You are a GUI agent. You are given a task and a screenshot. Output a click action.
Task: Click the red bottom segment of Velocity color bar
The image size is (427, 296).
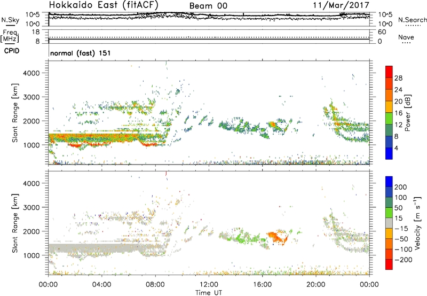pos(389,264)
